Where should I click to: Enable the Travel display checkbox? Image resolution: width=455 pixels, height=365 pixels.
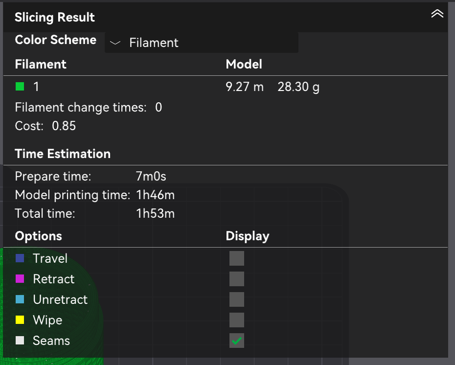point(237,258)
